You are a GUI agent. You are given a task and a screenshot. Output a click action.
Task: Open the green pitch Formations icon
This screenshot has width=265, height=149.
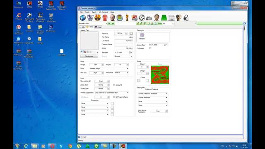164,18
